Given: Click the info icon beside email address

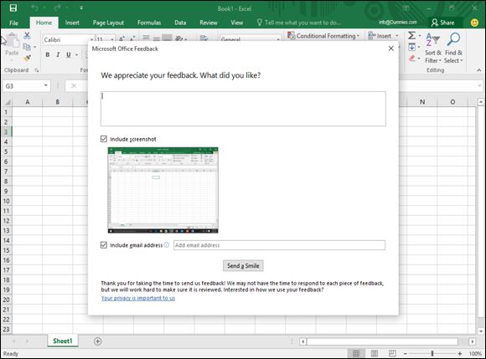Looking at the screenshot, I should click(167, 245).
